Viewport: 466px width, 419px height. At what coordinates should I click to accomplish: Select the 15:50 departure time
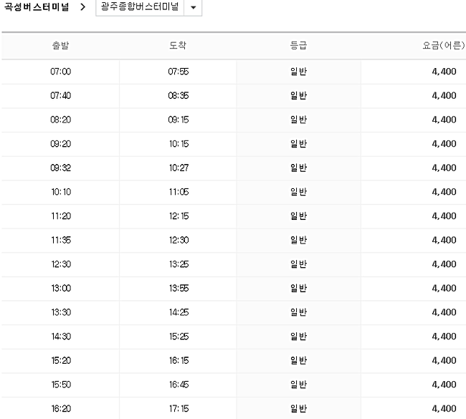click(x=61, y=384)
